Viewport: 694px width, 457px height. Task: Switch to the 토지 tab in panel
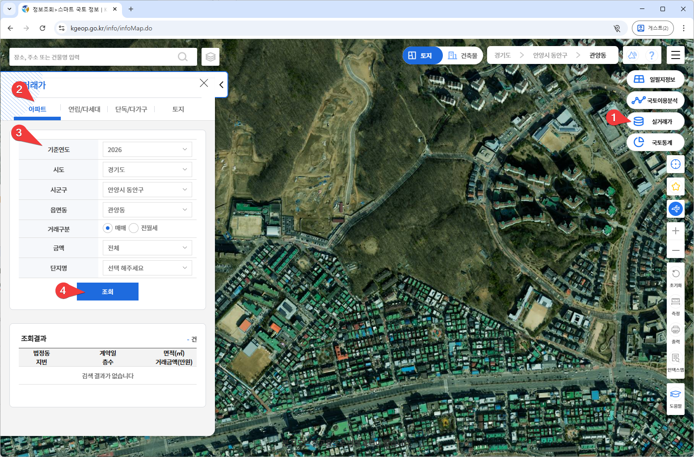click(178, 109)
